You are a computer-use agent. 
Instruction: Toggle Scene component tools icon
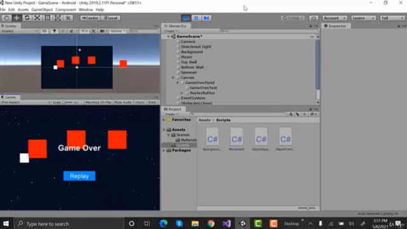point(93,31)
